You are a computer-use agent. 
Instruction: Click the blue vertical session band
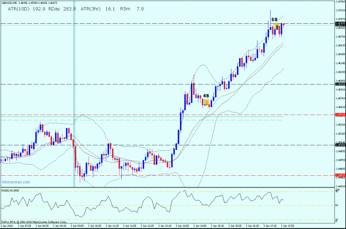[x=74, y=94]
